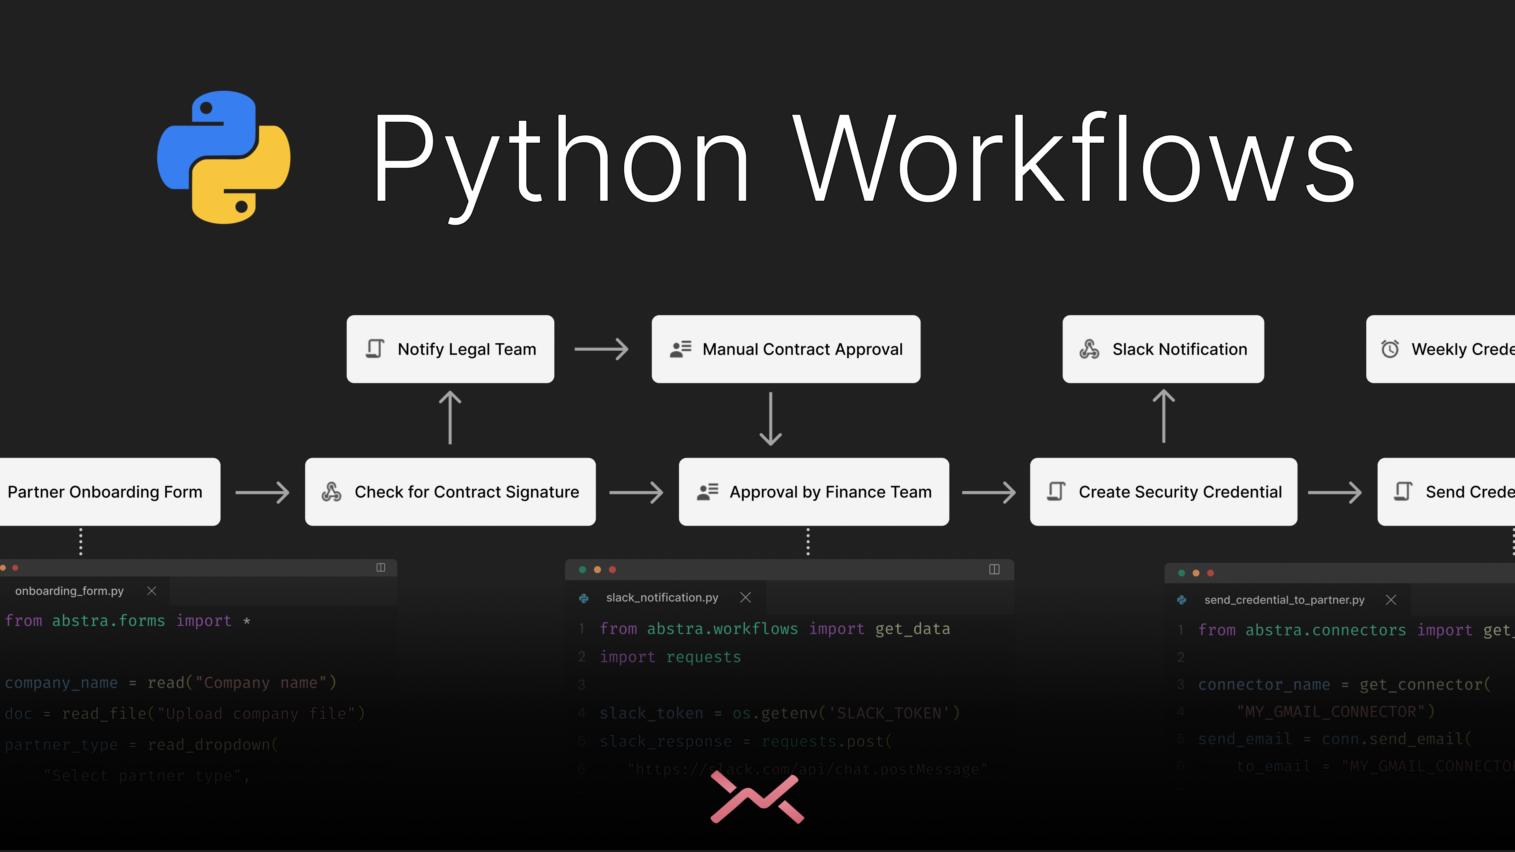Close the onboarding_form.py tab
The width and height of the screenshot is (1515, 852).
pos(152,591)
